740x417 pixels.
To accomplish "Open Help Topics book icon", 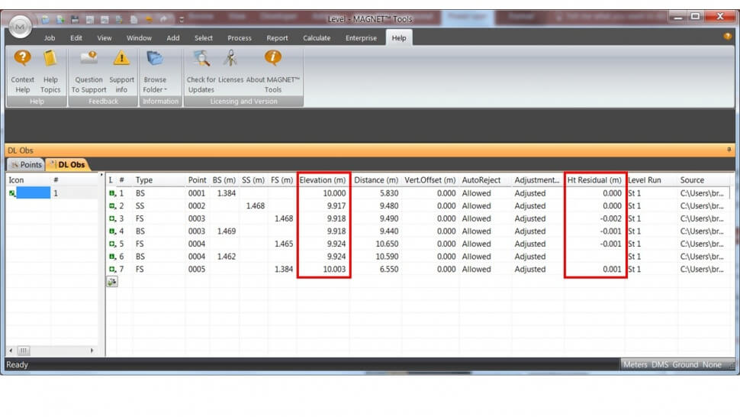I will point(50,58).
